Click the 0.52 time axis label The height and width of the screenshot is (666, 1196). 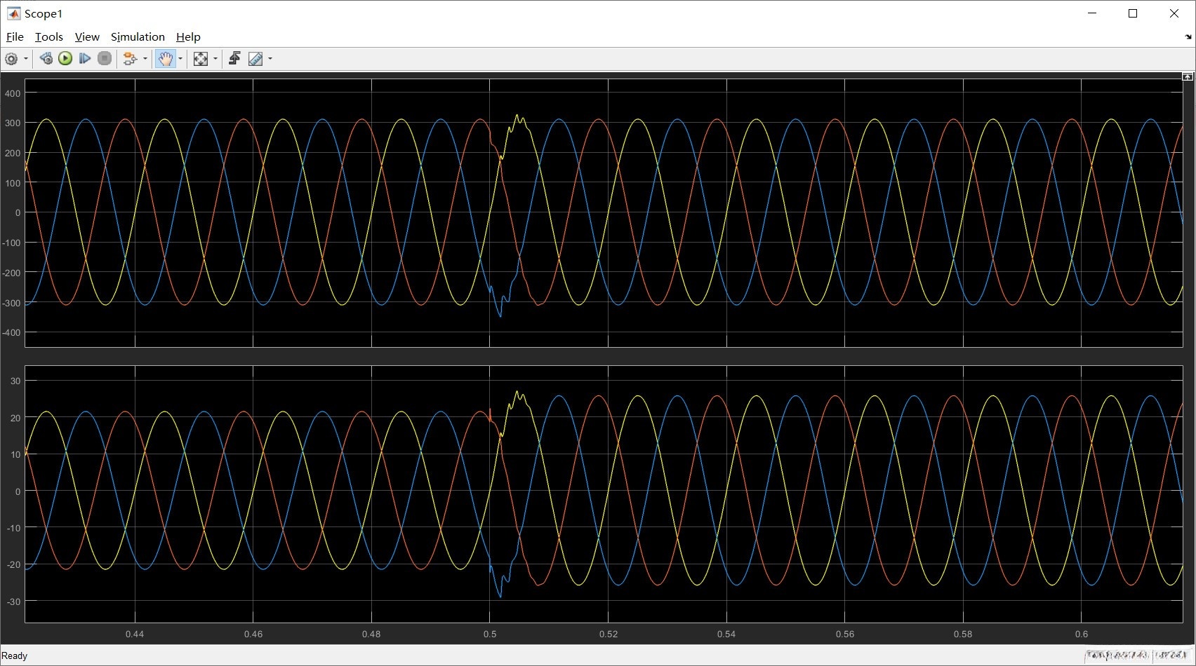pos(609,634)
